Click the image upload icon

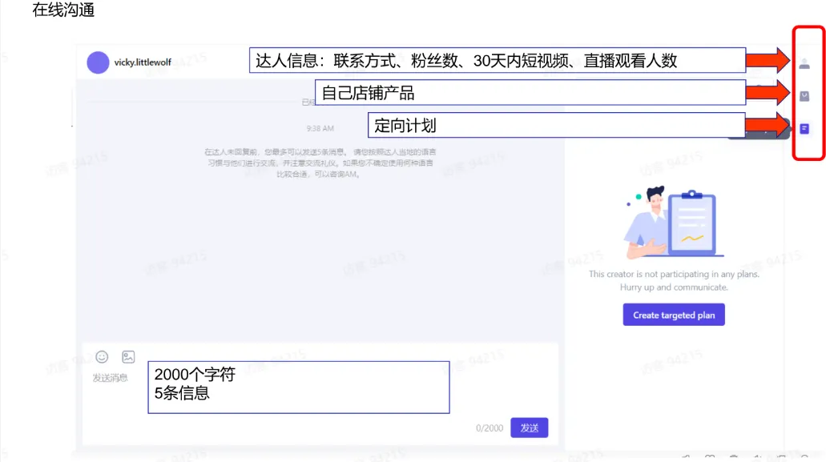click(x=128, y=357)
